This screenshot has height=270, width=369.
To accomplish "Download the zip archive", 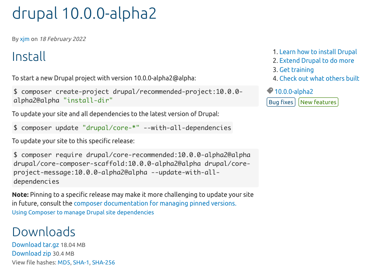I will pos(31,254).
